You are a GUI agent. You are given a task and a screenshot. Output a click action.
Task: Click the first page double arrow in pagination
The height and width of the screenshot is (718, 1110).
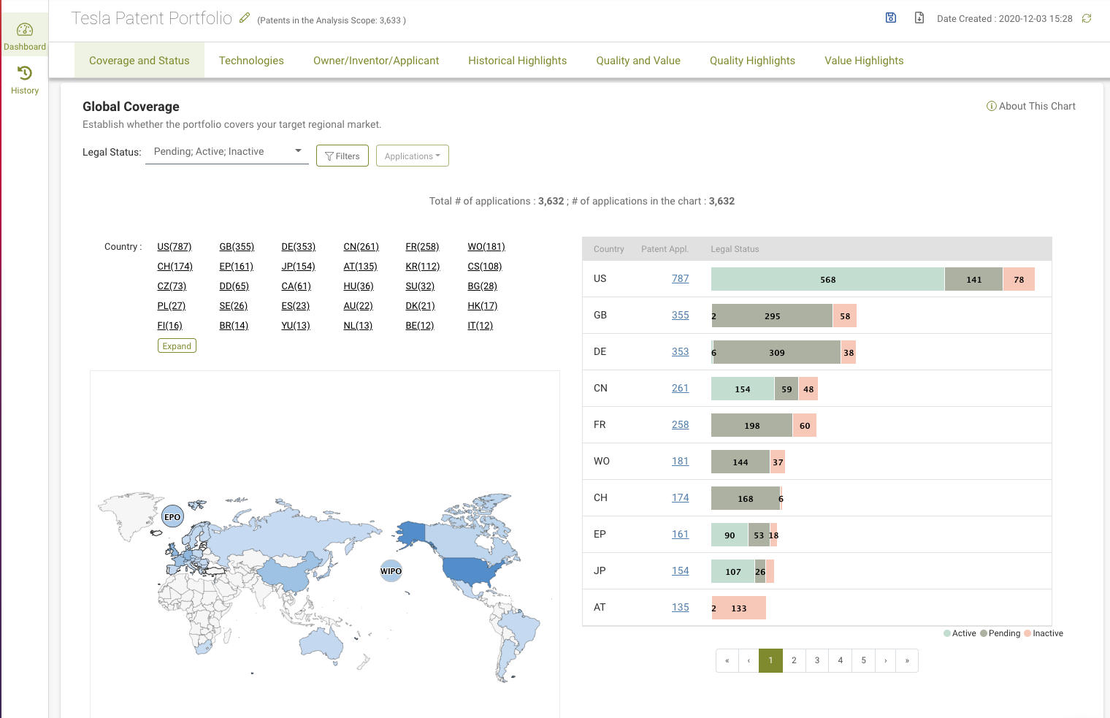(727, 660)
